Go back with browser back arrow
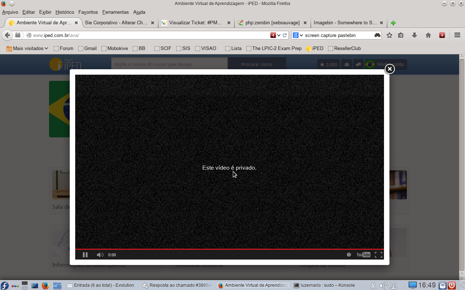 pos(7,35)
